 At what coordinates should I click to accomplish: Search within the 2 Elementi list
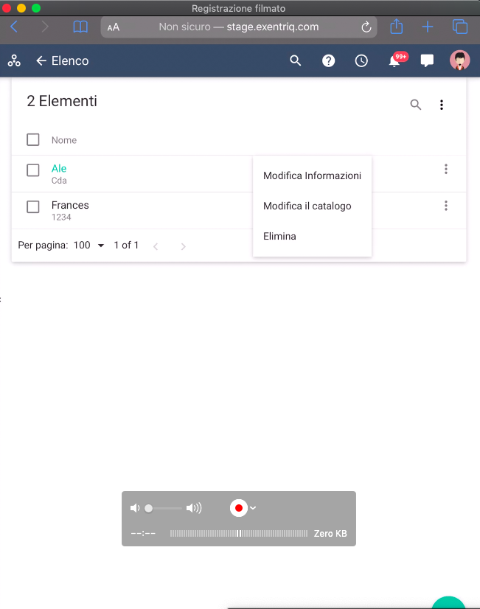(x=416, y=105)
